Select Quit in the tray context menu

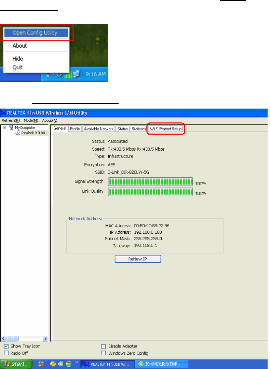pos(18,67)
